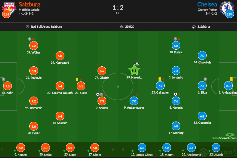Click Arrizabalaga's 8.0 rating circle

pos(228,86)
